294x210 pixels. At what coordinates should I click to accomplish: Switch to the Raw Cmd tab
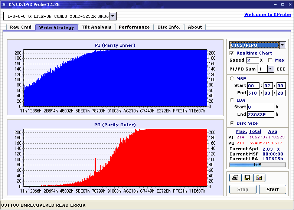click(x=21, y=27)
